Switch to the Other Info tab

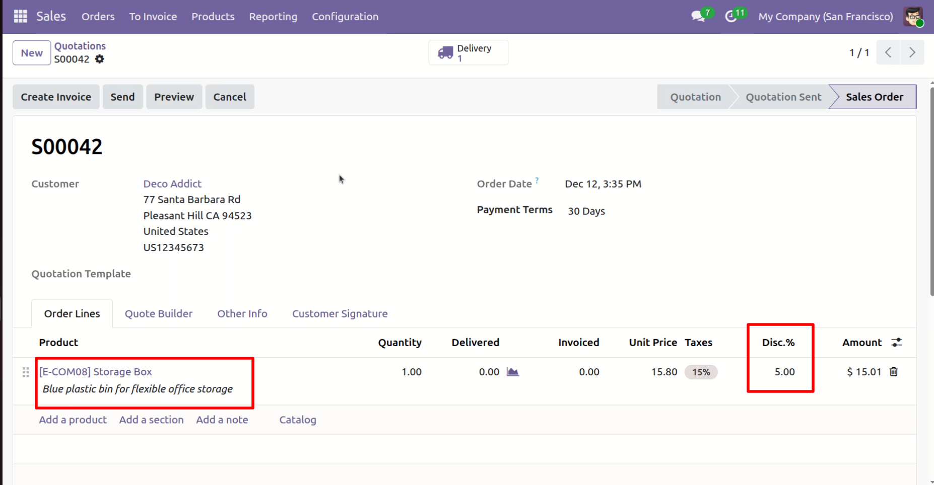tap(242, 314)
